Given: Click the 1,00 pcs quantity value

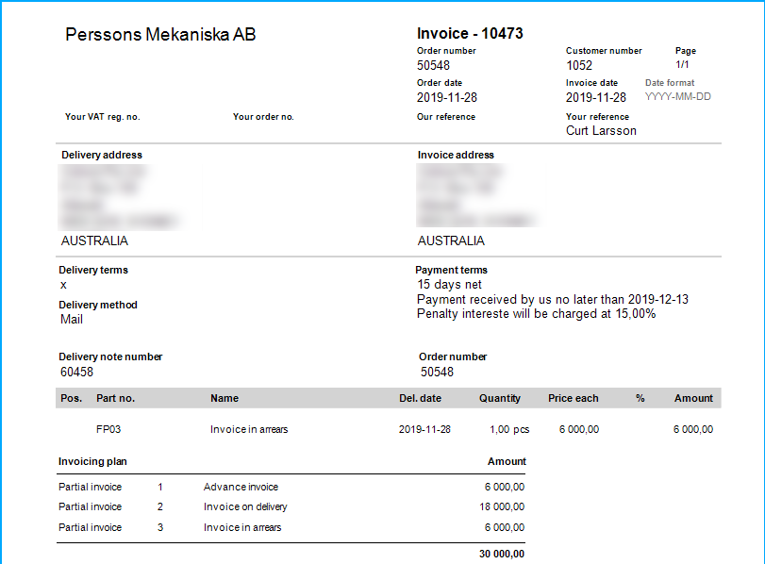Looking at the screenshot, I should [x=509, y=429].
